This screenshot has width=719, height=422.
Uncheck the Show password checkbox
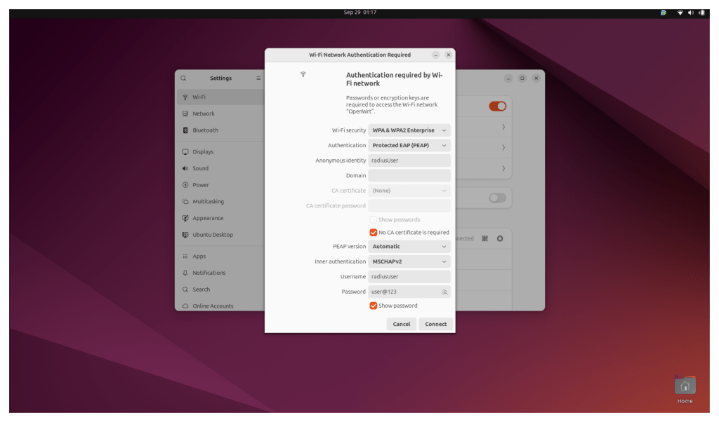tap(374, 306)
